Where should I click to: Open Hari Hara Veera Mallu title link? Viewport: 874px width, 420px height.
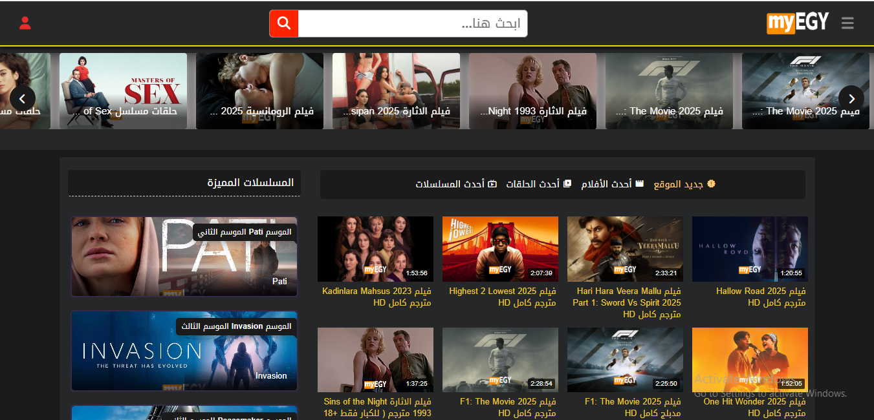tap(628, 302)
